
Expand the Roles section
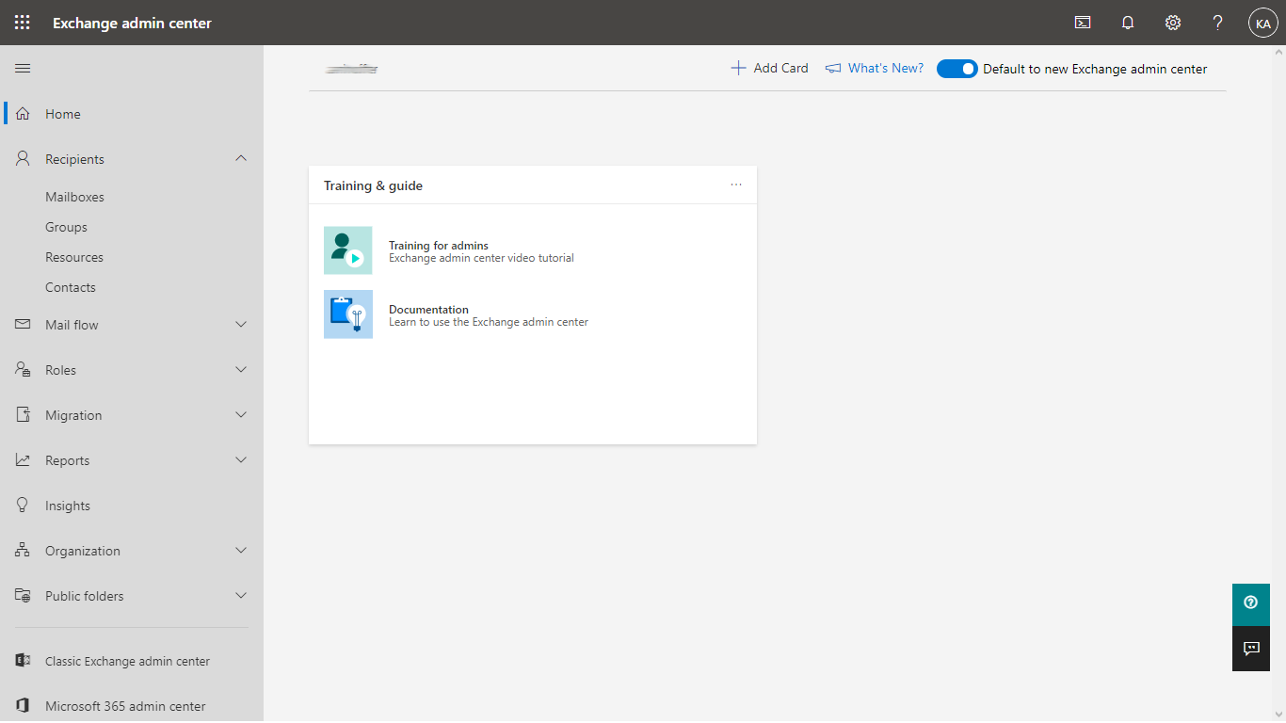[x=241, y=370]
